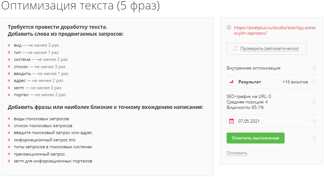This screenshot has height=177, width=324.
Task: Click the heading 'Требуется провести доработку текста.'
Action: coord(57,27)
